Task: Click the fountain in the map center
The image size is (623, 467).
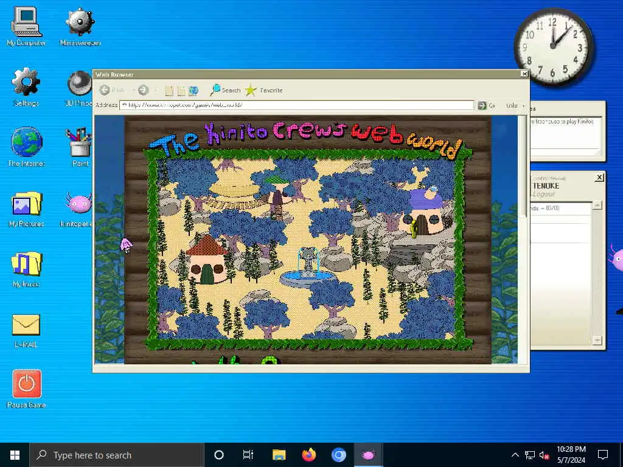Action: (x=308, y=266)
